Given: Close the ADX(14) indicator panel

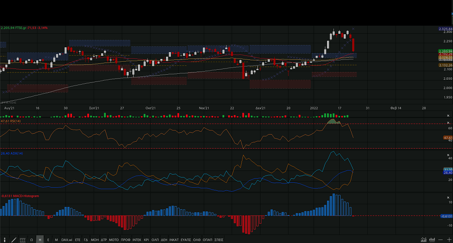Looking at the screenshot, I should (x=448, y=155).
